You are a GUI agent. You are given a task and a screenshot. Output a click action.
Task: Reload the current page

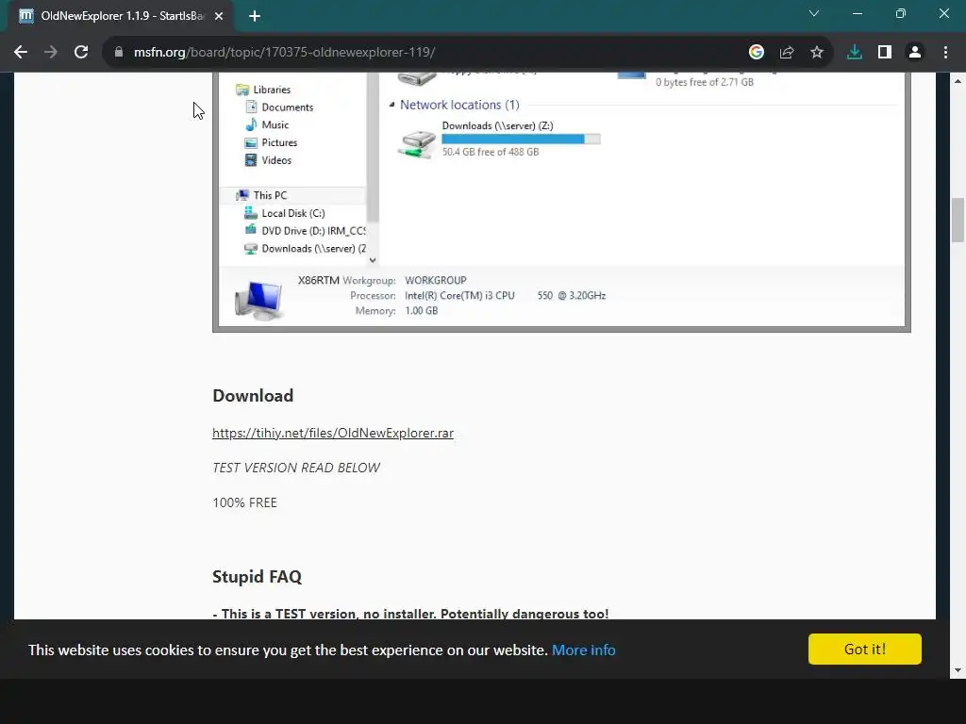(x=81, y=53)
